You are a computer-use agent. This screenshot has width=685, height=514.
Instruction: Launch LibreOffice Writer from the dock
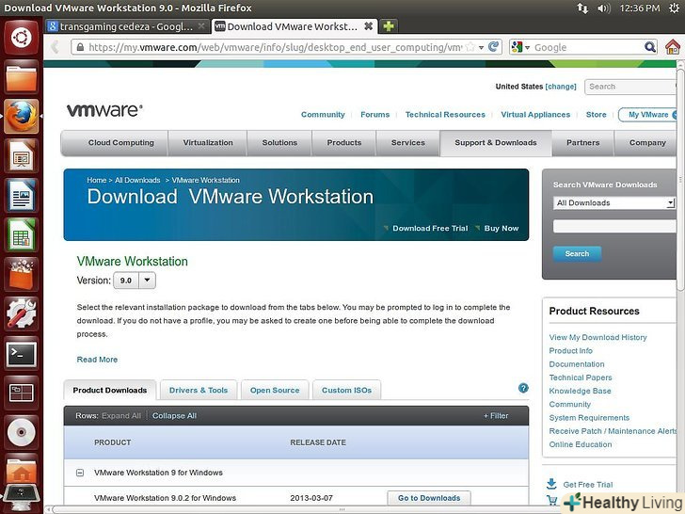pos(21,195)
